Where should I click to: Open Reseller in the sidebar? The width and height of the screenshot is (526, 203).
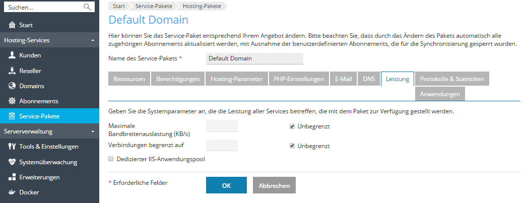pyautogui.click(x=50, y=71)
